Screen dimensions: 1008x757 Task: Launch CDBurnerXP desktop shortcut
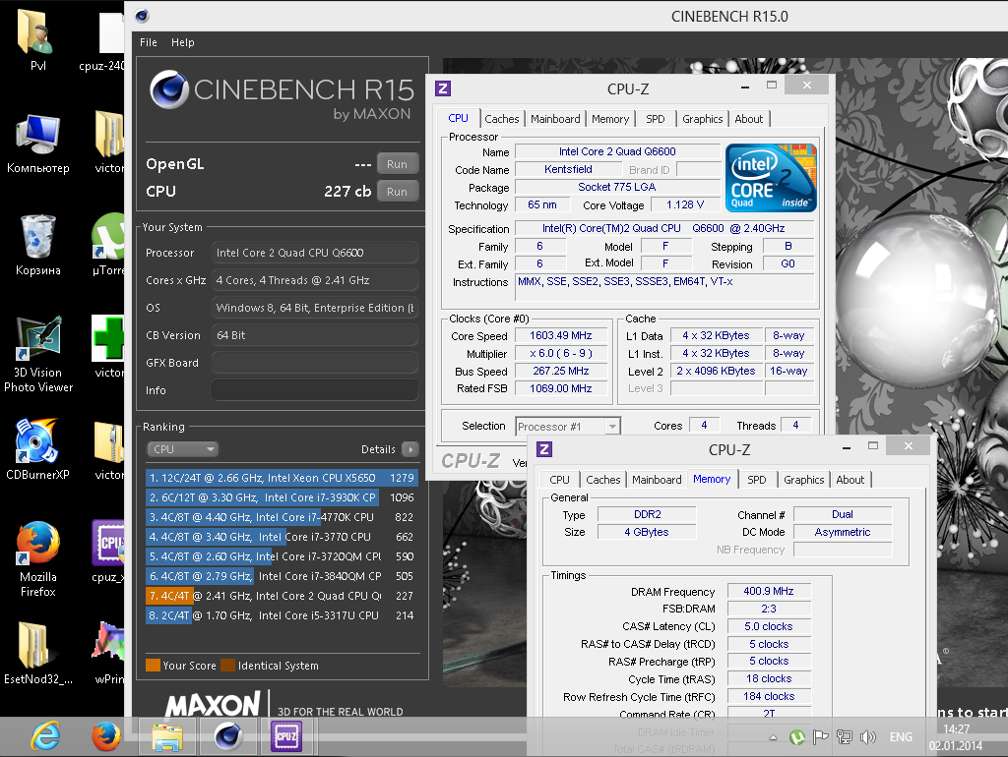click(x=38, y=449)
